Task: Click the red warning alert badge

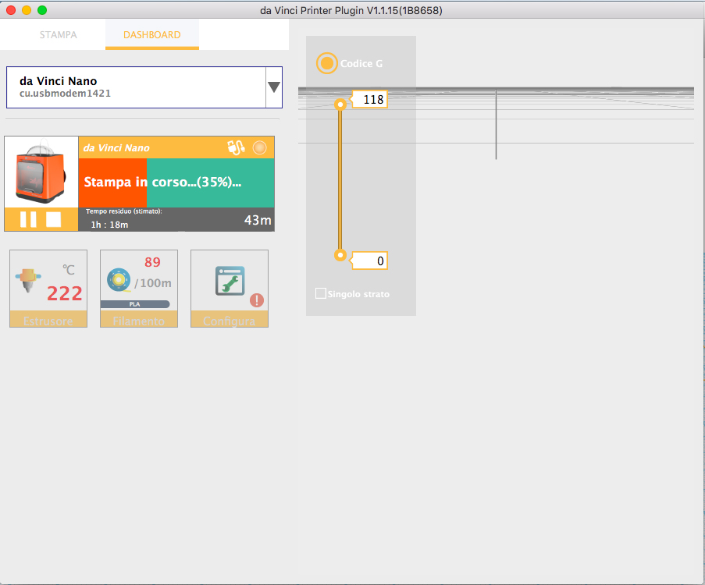Action: point(257,300)
